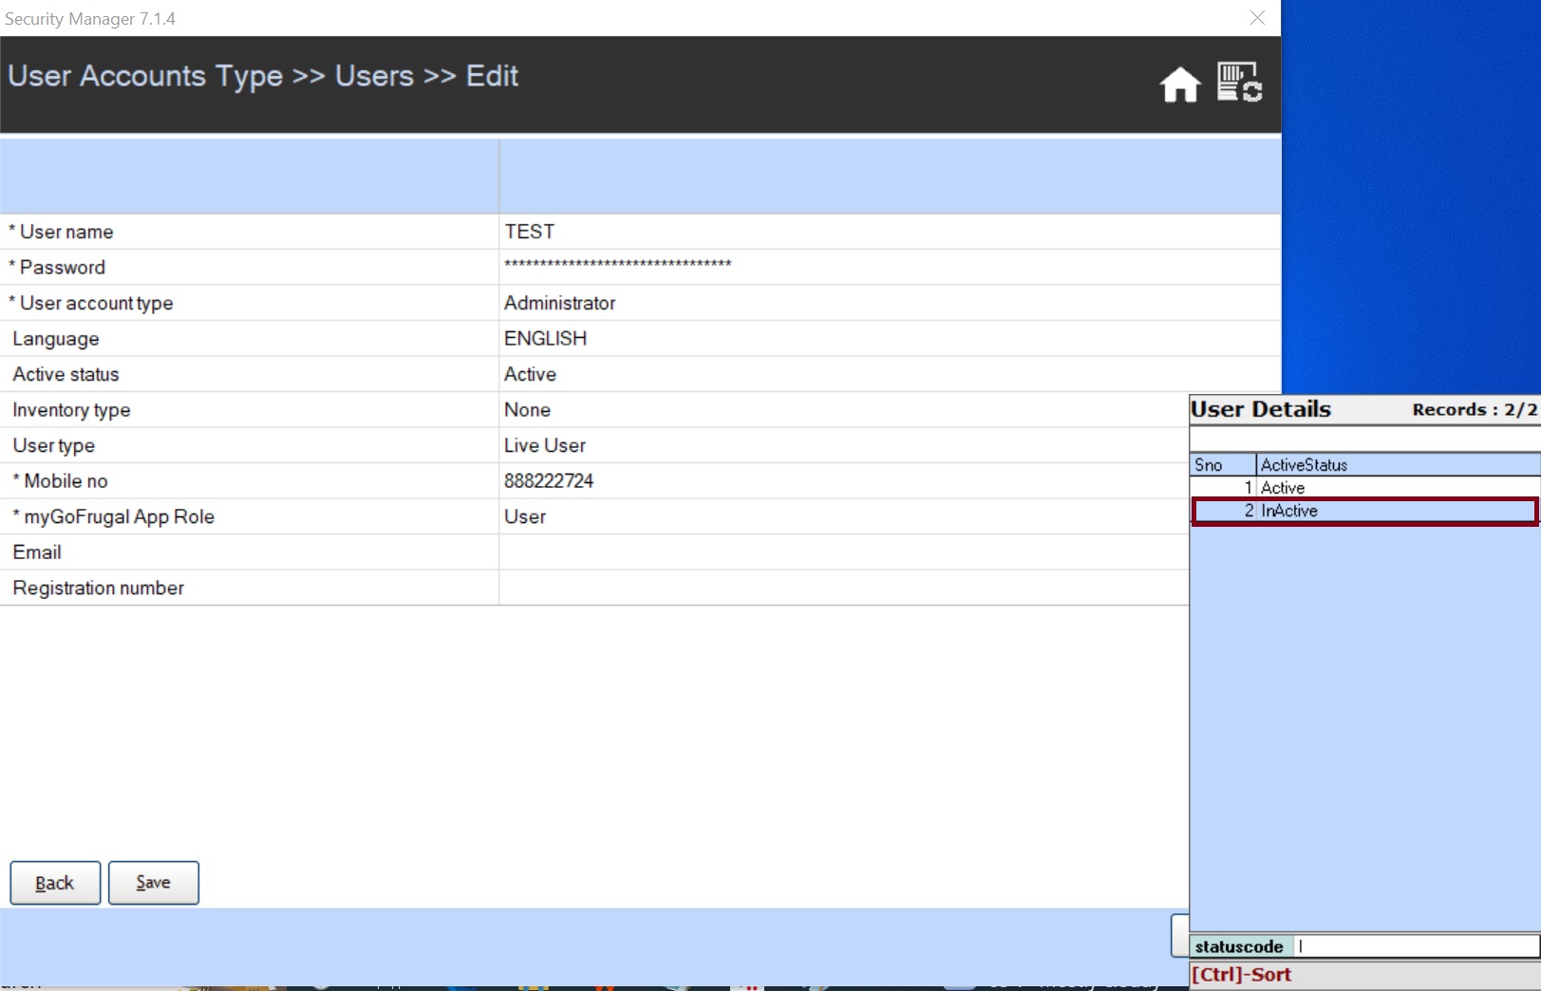The width and height of the screenshot is (1541, 991).
Task: Click the breadcrumb User Accounts Type heading
Action: click(145, 76)
